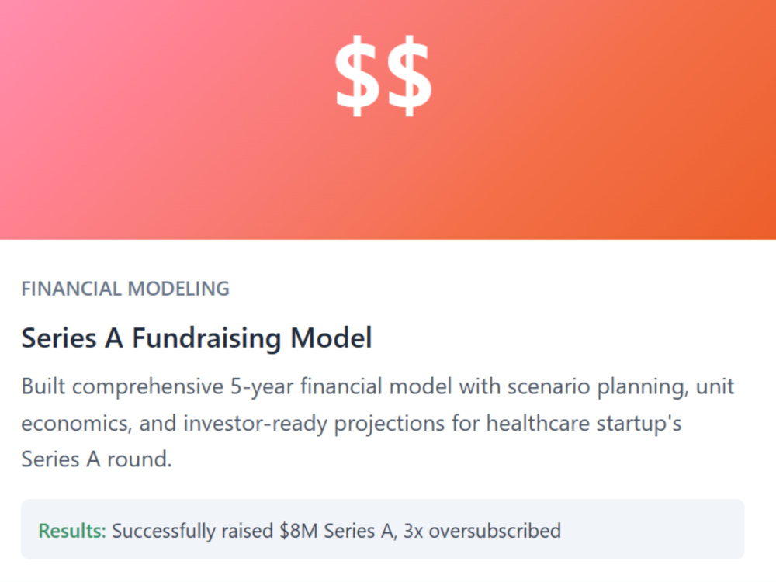Viewport: 776px width, 582px height.
Task: Click the word Successfully in results
Action: (164, 531)
